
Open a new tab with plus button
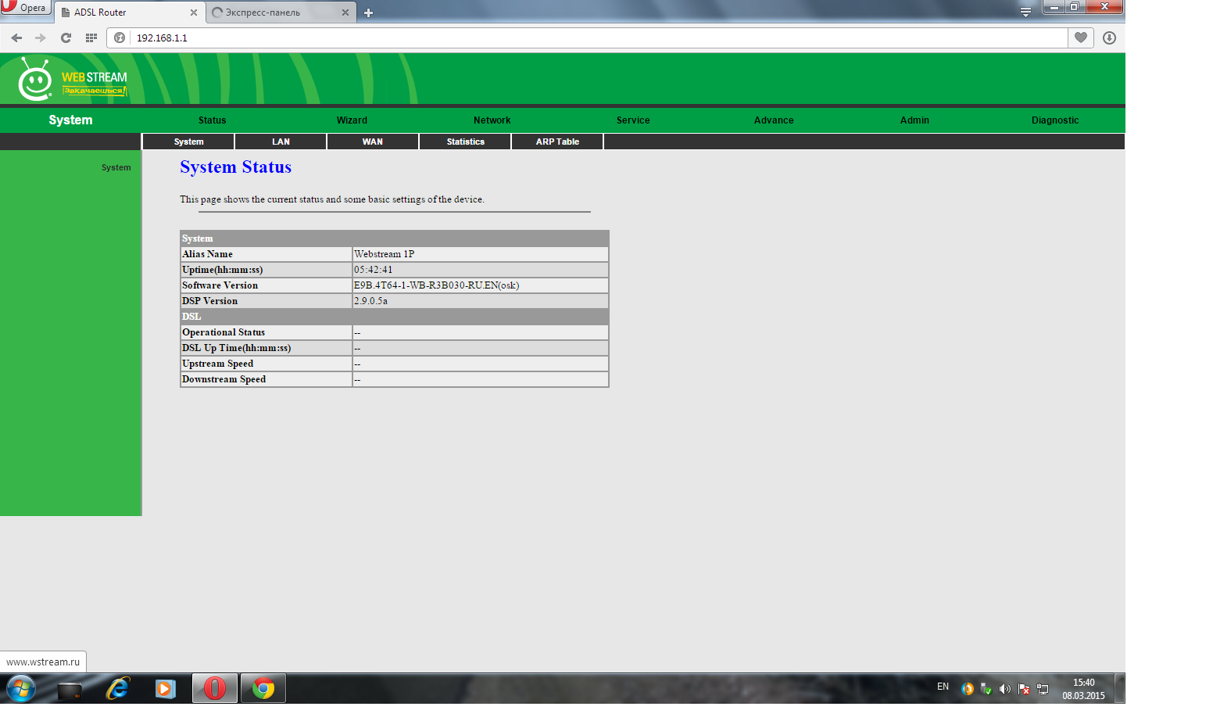tap(369, 13)
